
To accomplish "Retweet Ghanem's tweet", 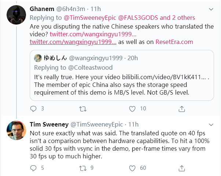I will click(x=83, y=109).
